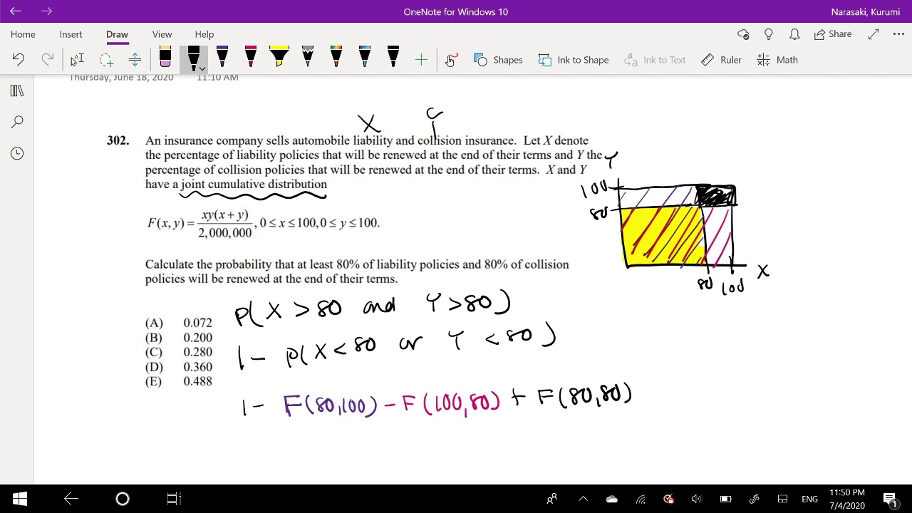The width and height of the screenshot is (912, 513).
Task: Select the Lasso Select tool
Action: coord(106,60)
